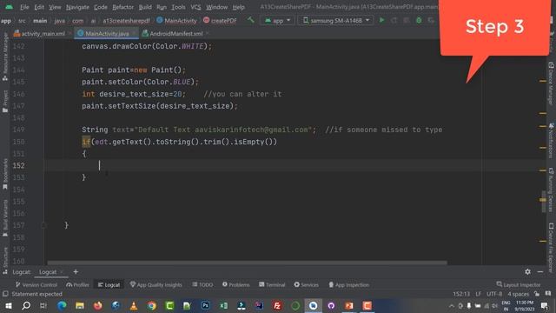Open the Device File Explorer panel
556x313 pixels.
[x=551, y=247]
